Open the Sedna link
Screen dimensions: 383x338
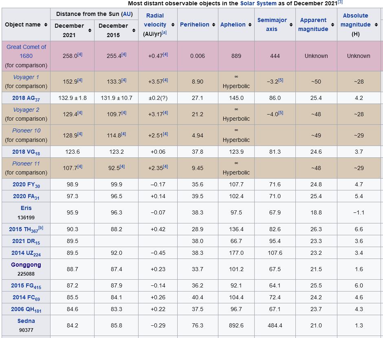pyautogui.click(x=26, y=321)
